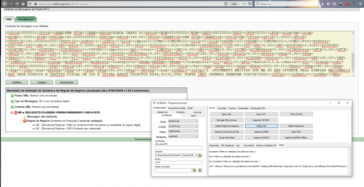
Task: Show the Respostas output tab
Action: point(214,145)
